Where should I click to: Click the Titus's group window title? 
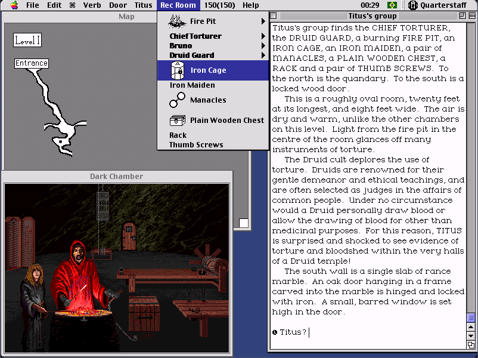click(373, 16)
